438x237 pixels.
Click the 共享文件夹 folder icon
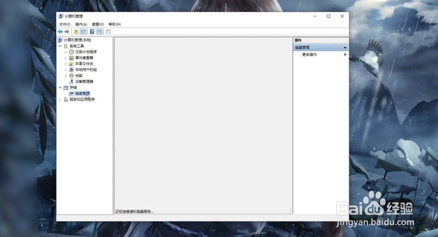pos(71,64)
